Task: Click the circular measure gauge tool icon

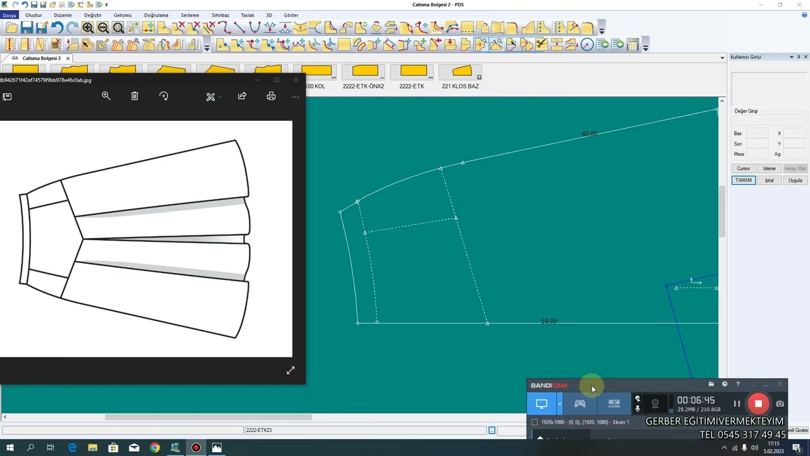Action: point(587,44)
